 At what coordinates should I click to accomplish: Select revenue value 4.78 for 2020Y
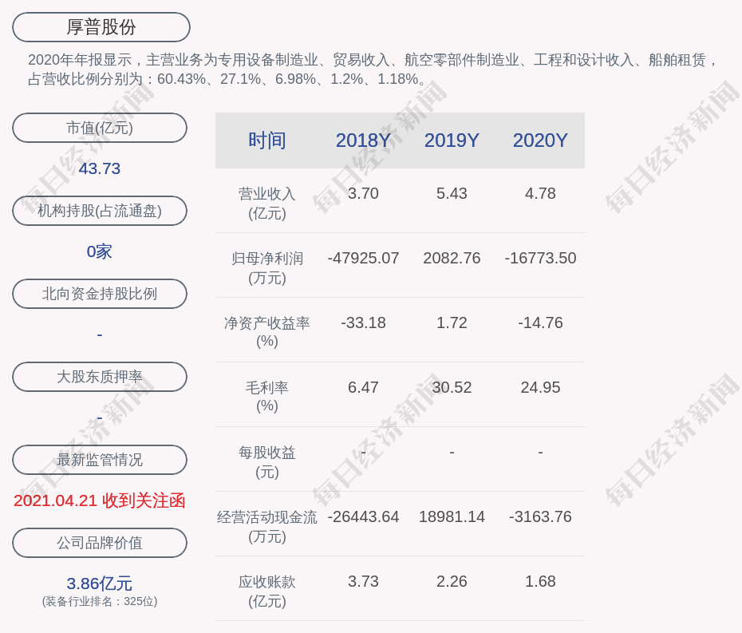click(x=540, y=194)
